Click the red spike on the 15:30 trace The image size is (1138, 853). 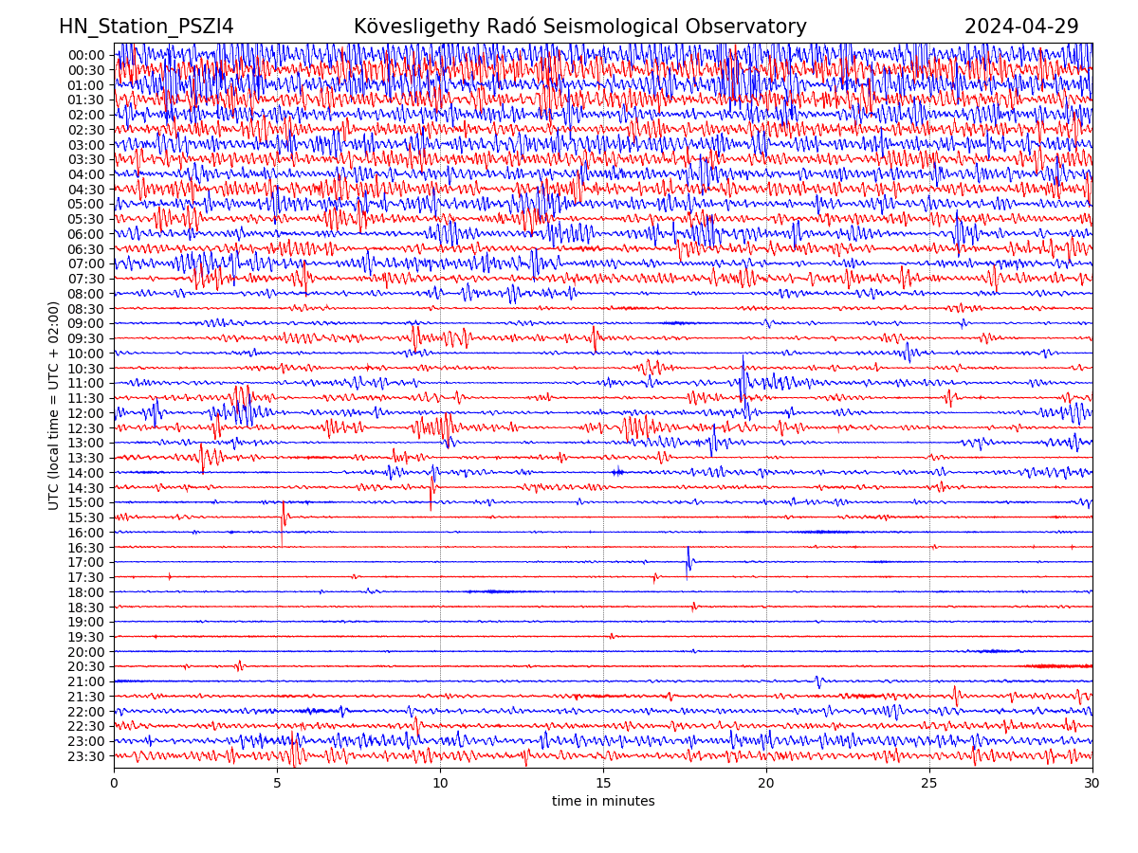pos(283,517)
